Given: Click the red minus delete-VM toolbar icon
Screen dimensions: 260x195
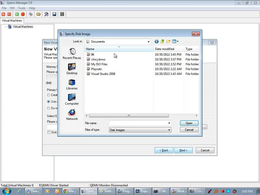Looking at the screenshot, I should point(9,14).
